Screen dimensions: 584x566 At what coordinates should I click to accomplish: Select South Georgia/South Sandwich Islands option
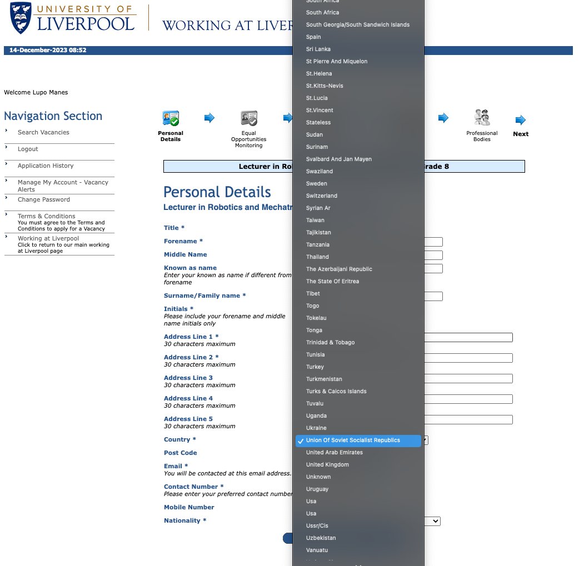[x=358, y=24]
